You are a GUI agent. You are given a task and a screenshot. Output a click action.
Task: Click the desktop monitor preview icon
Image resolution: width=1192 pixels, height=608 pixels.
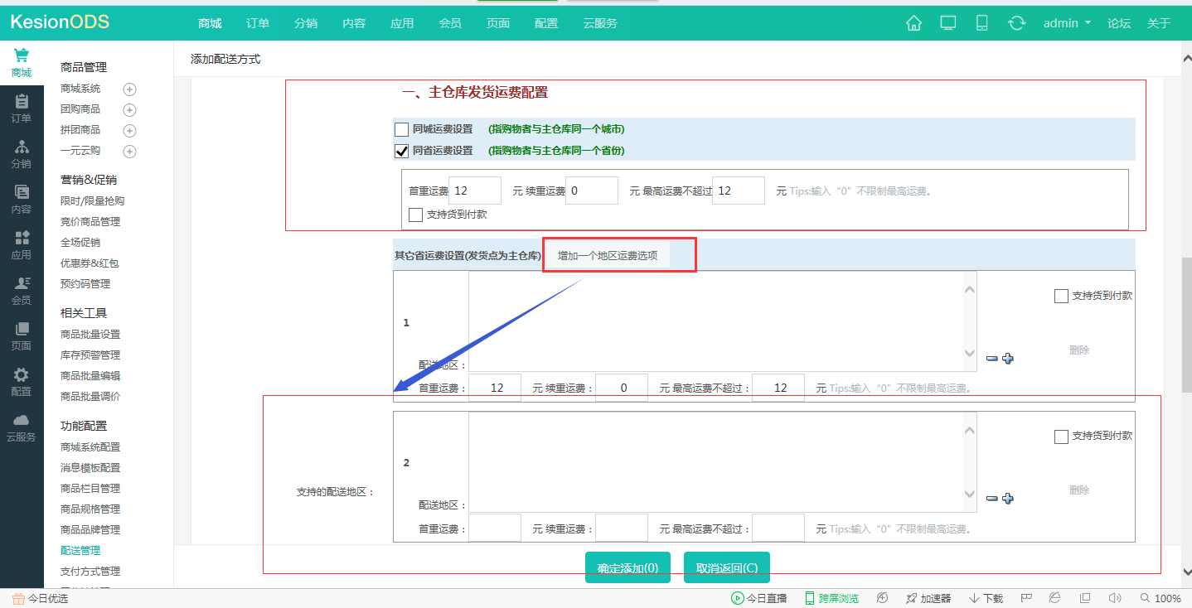point(948,23)
